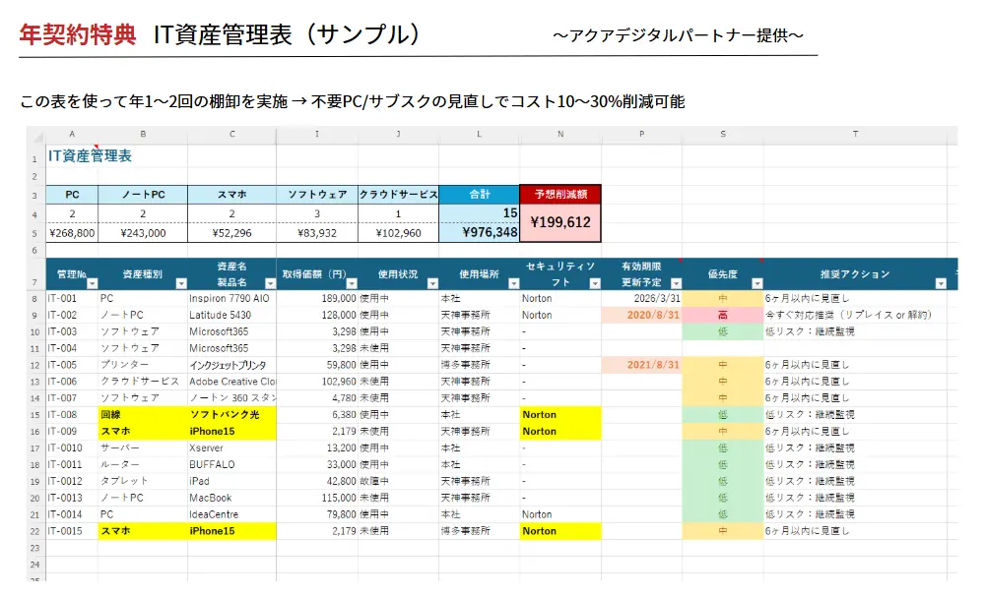Select column header L
This screenshot has height=596, width=984.
[x=479, y=135]
